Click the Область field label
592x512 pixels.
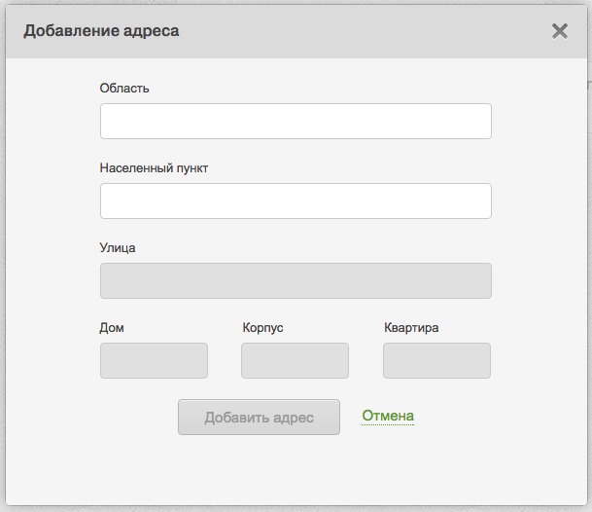tap(124, 88)
